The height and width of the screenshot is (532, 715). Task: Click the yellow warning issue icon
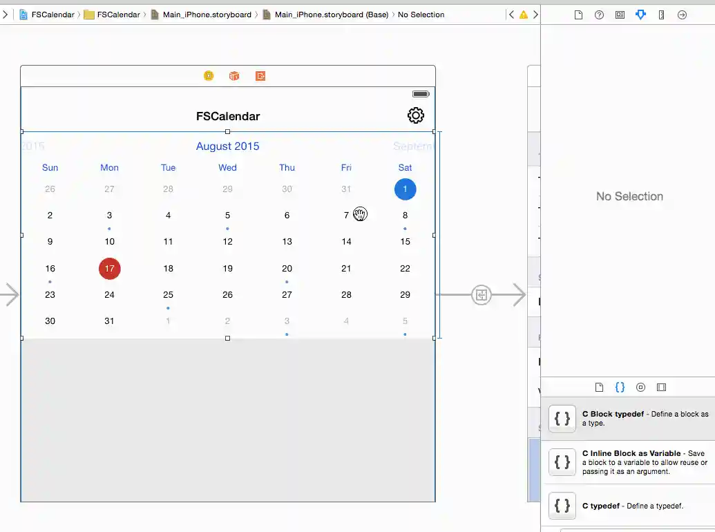tap(524, 15)
